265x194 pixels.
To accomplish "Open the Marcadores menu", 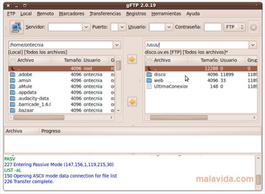I will point(72,14).
